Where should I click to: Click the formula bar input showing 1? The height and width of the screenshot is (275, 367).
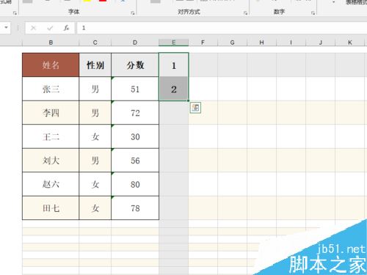(222, 28)
